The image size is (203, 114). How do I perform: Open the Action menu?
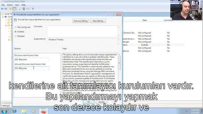point(10,5)
